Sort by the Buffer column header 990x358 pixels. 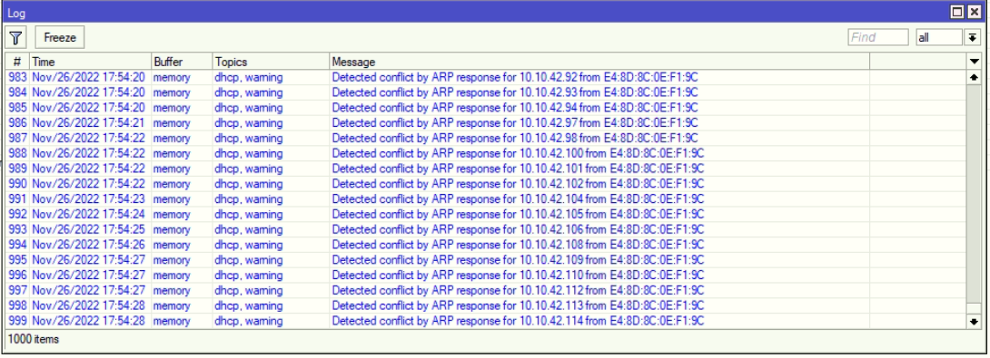pos(182,62)
